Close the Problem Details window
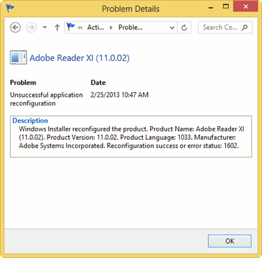 click(245, 7)
